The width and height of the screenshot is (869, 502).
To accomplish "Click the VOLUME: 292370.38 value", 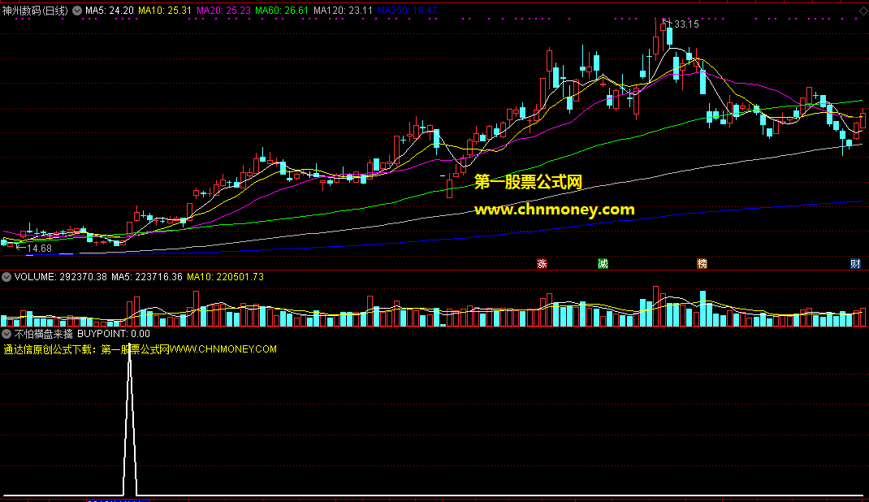I will coord(60,276).
